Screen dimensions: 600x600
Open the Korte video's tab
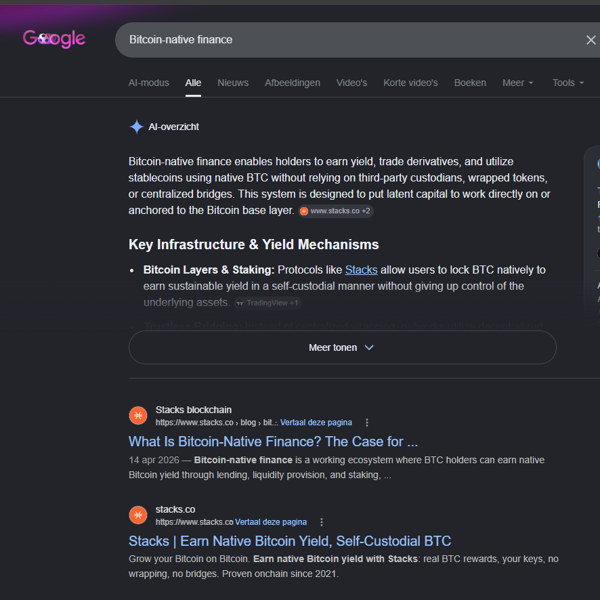(x=410, y=83)
